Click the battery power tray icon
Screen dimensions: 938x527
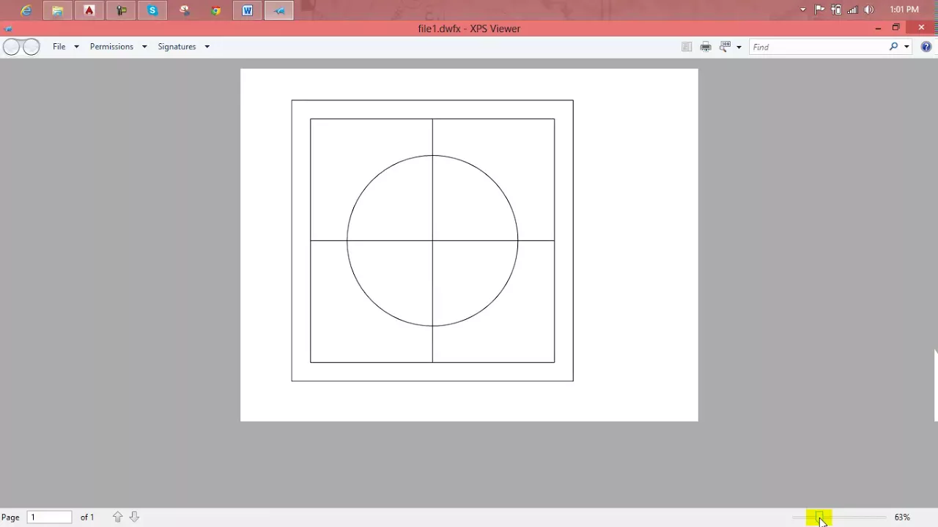(x=836, y=10)
